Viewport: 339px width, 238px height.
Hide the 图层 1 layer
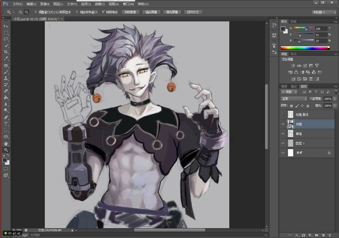click(x=283, y=143)
